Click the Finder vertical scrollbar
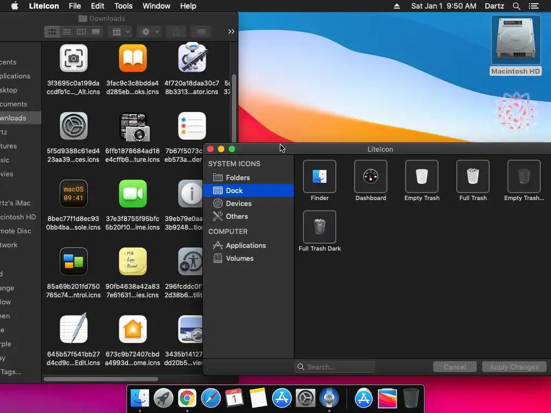 pos(234,108)
